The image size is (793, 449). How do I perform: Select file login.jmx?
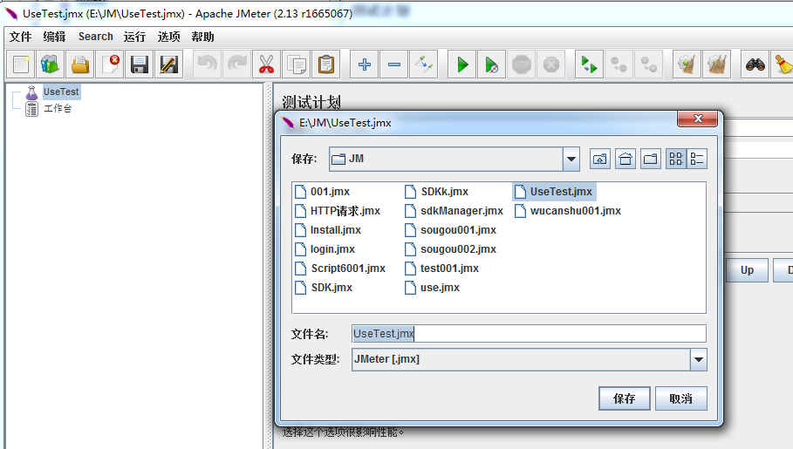click(325, 249)
